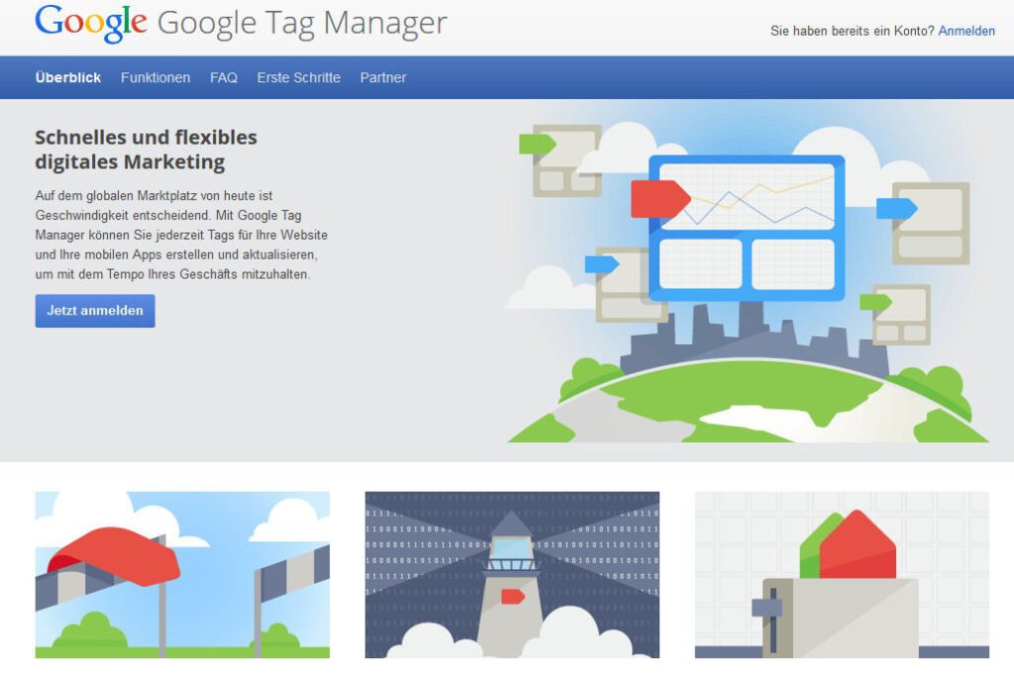
Task: Open the red and green tags box thumbnail
Action: point(842,574)
